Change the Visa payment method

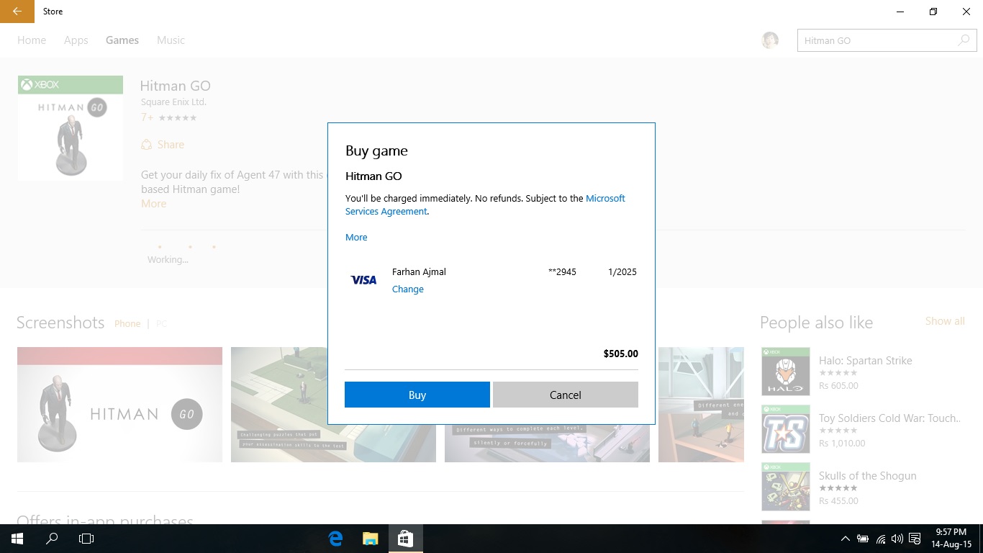click(408, 289)
